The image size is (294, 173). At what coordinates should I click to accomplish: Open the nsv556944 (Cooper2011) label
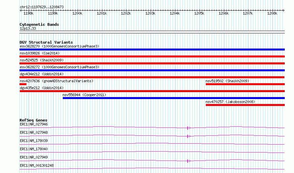tap(84, 95)
